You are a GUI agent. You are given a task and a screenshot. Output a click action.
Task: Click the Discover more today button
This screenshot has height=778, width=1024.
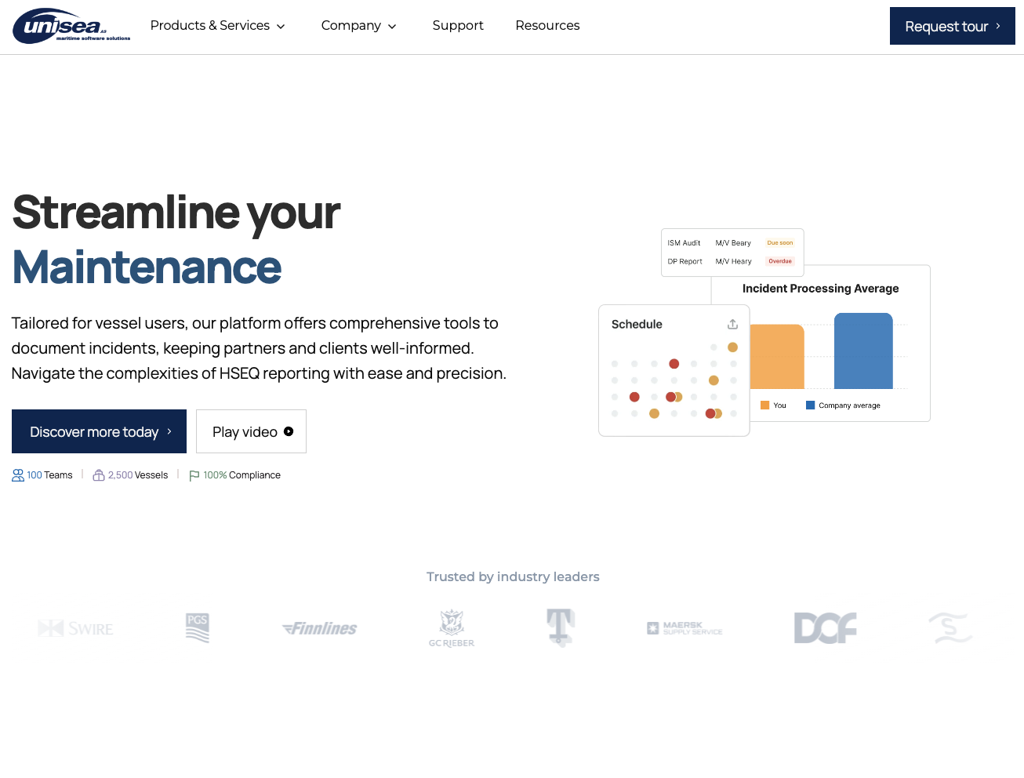pos(99,431)
